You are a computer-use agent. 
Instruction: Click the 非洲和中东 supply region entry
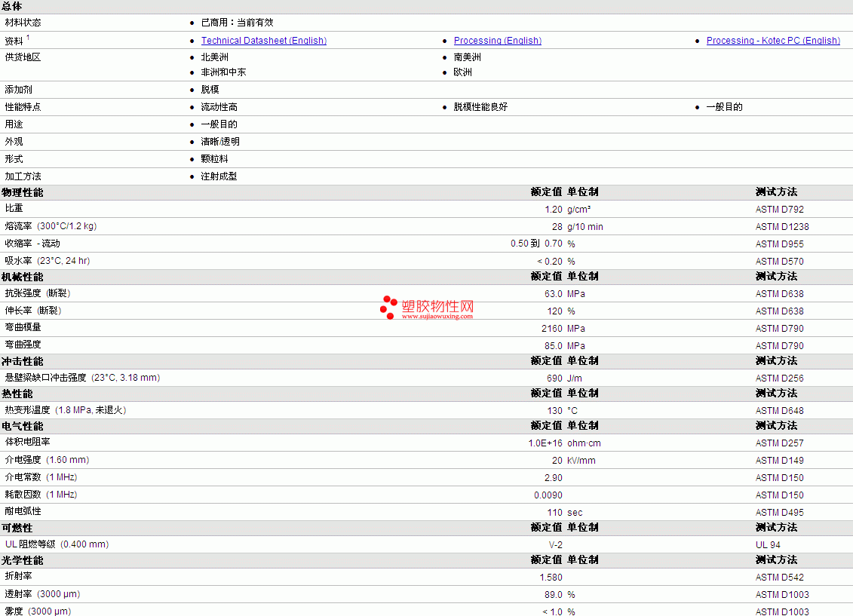pyautogui.click(x=223, y=72)
